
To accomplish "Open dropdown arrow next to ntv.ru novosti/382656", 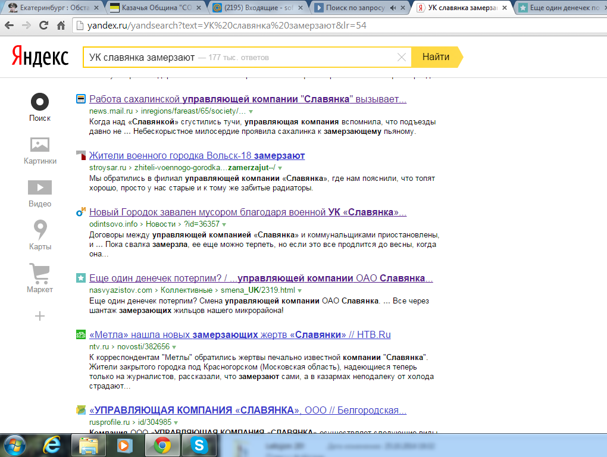I will [174, 347].
